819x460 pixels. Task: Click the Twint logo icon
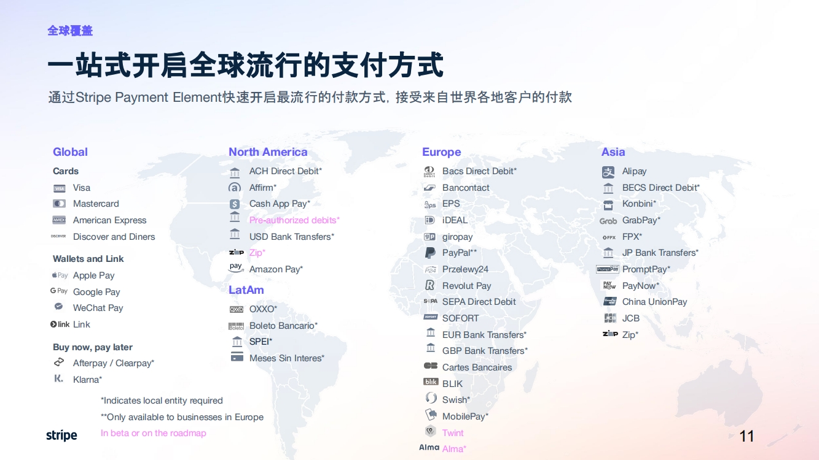[431, 431]
